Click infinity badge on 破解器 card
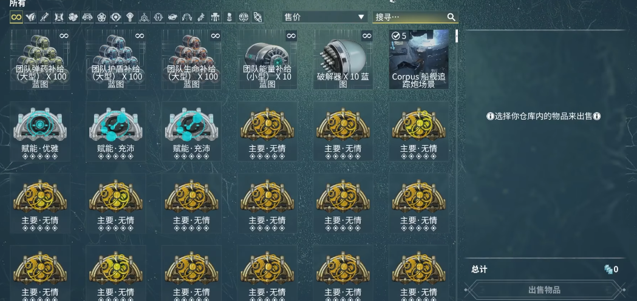Screen dimensions: 637x301 pyautogui.click(x=367, y=36)
